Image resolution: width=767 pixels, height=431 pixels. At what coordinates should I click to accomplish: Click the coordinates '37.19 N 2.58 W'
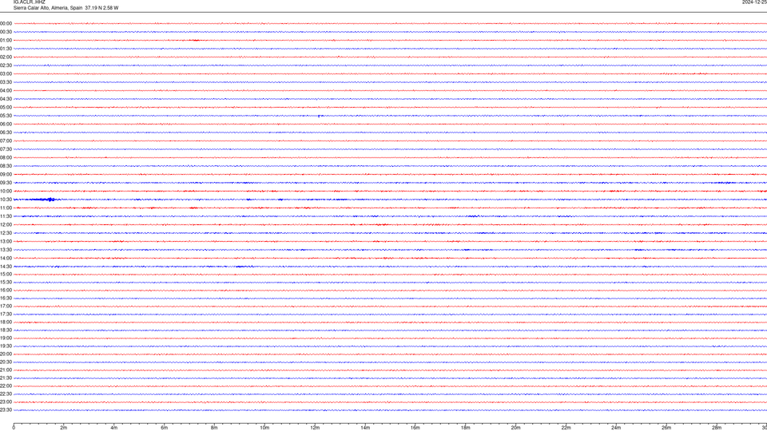tap(101, 8)
